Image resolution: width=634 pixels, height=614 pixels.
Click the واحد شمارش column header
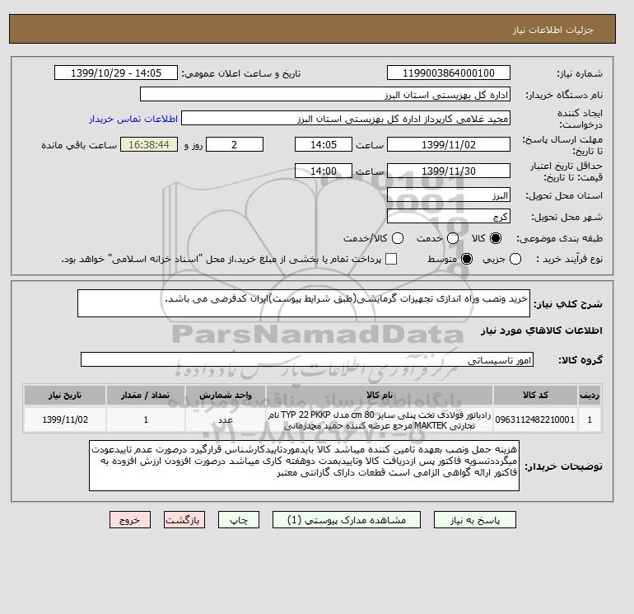click(226, 395)
